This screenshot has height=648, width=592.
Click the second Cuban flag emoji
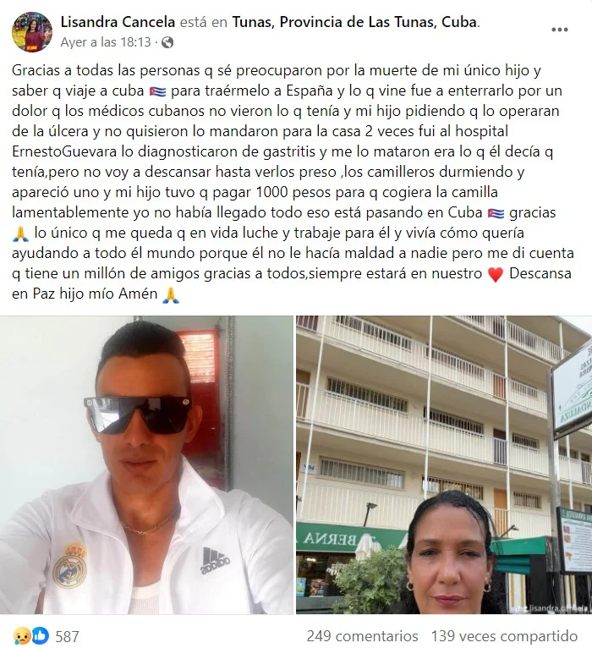coord(496,214)
